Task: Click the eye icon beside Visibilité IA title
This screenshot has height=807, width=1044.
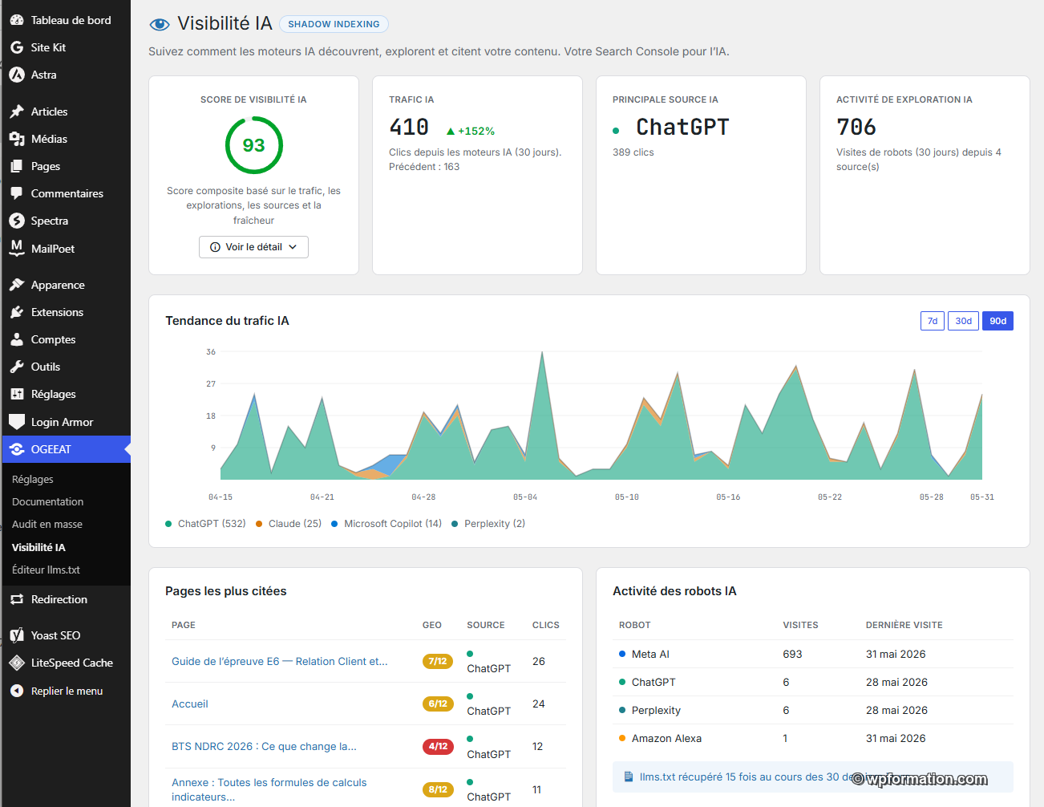Action: [x=160, y=24]
